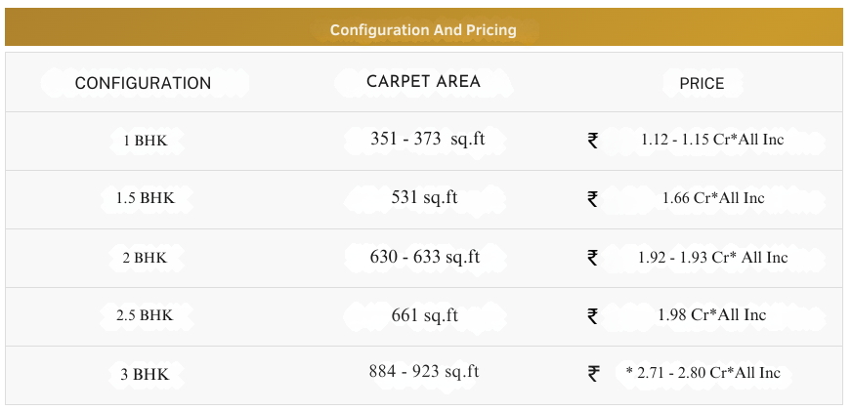This screenshot has width=852, height=411.
Task: Click the rupee symbol beside 1.66 Cr price
Action: [x=593, y=199]
